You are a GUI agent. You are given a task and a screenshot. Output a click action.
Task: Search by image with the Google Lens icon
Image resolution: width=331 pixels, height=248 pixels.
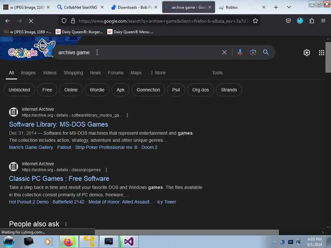[x=253, y=52]
